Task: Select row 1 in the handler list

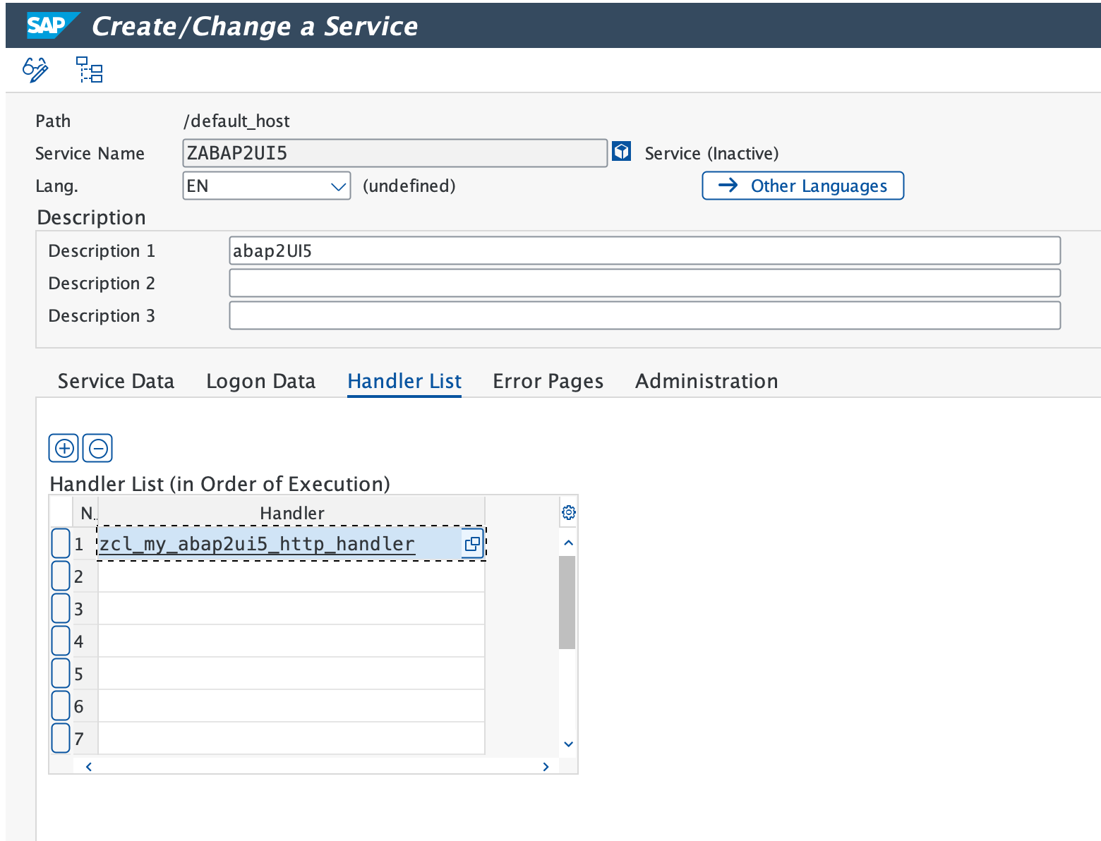Action: [x=61, y=543]
